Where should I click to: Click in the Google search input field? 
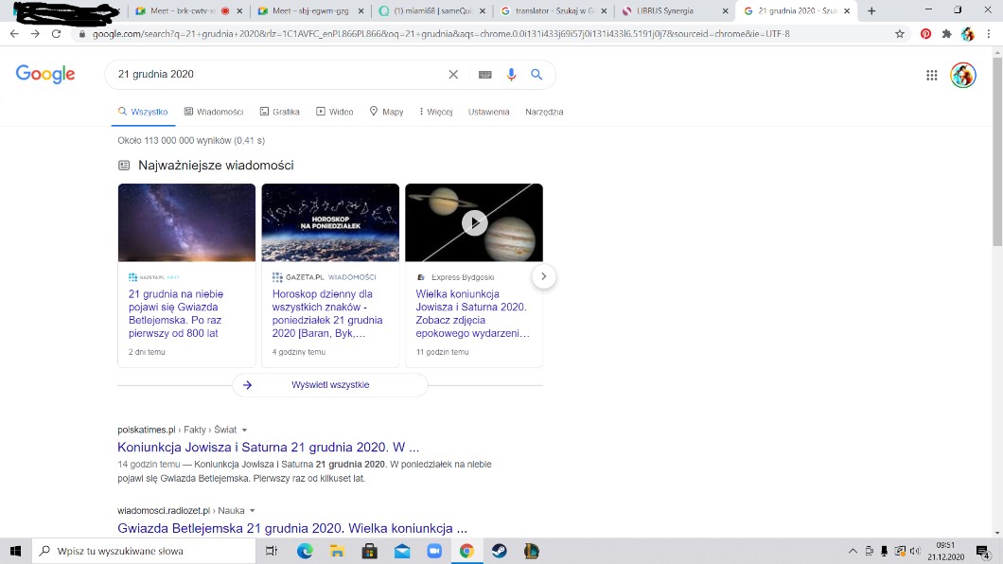tap(274, 75)
